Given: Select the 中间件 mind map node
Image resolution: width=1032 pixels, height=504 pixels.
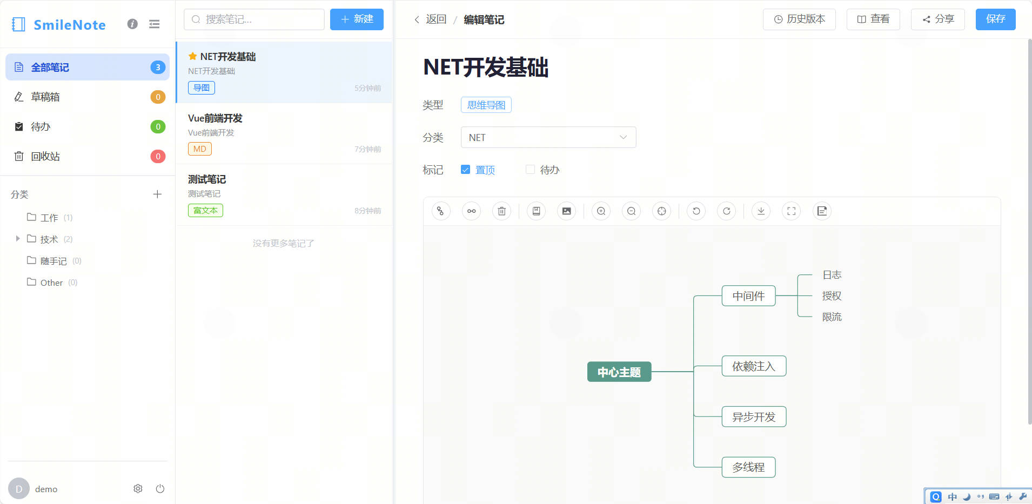Looking at the screenshot, I should click(749, 296).
